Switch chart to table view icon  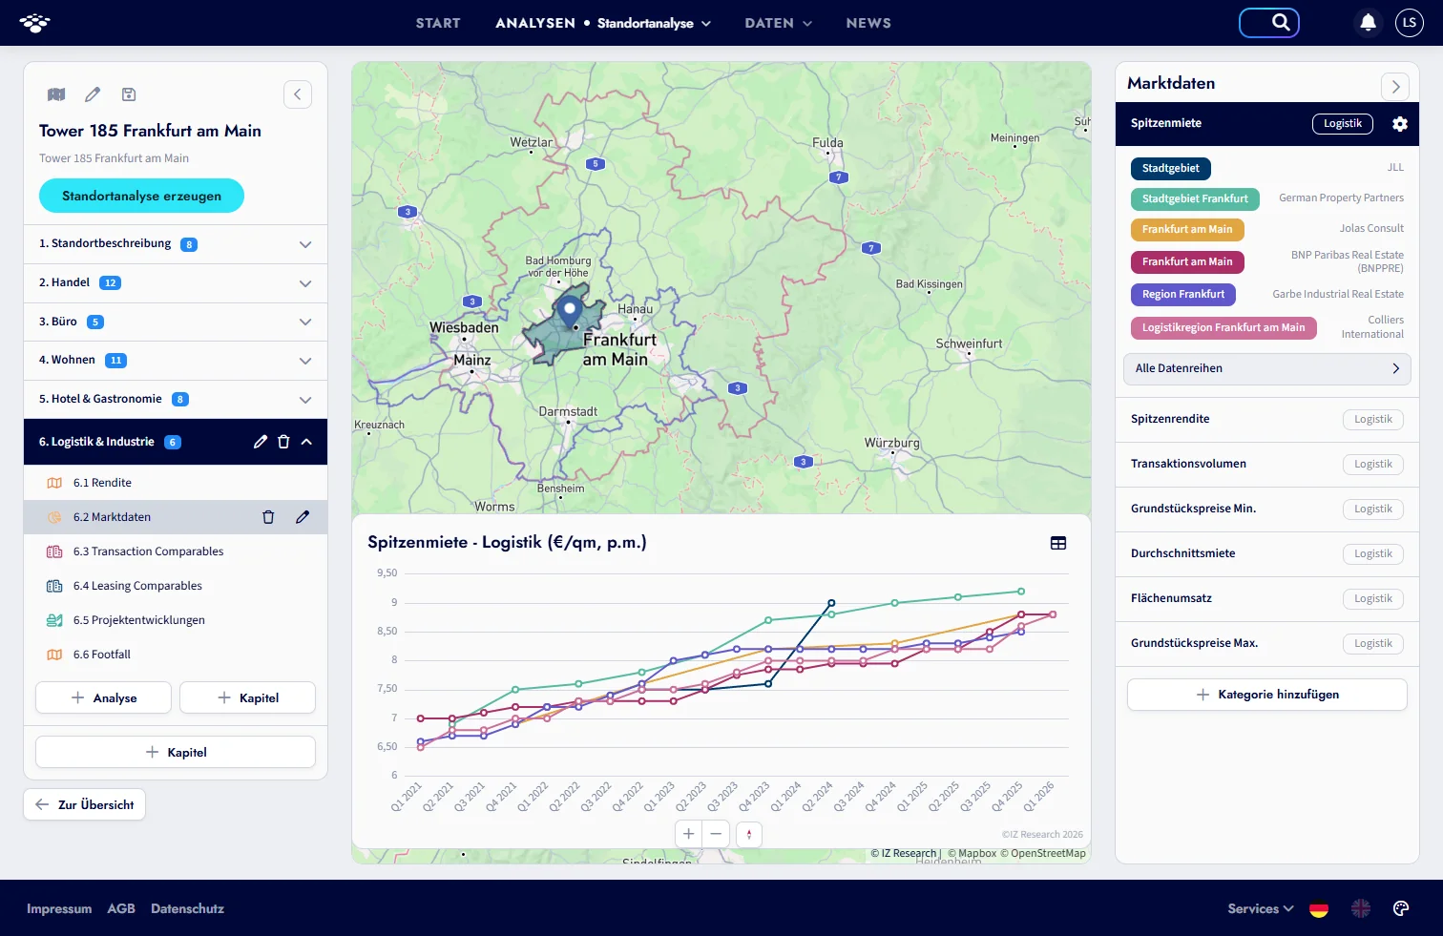[x=1058, y=543]
